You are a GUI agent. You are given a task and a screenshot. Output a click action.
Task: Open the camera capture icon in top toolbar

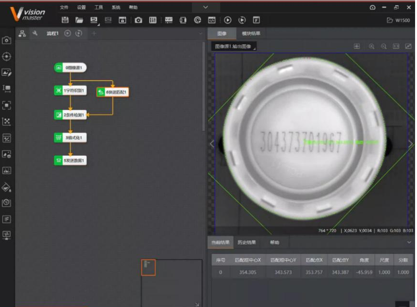click(x=138, y=20)
